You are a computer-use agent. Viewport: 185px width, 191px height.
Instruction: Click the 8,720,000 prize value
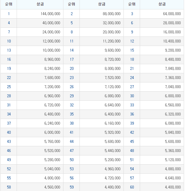pos(112,59)
